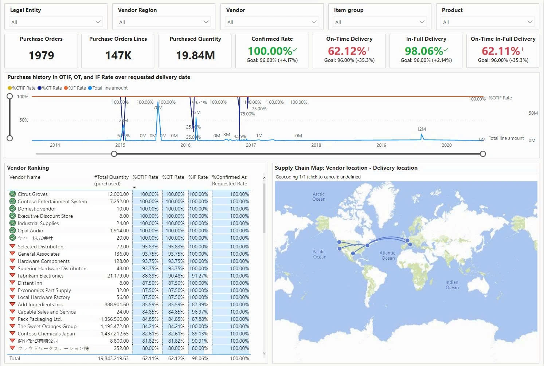Sort table by %IF Rate column header
Image resolution: width=544 pixels, height=366 pixels.
point(198,177)
